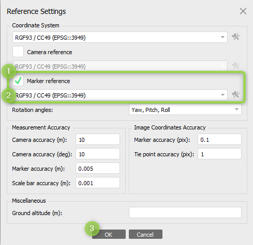Click the Cancel button

(145, 234)
